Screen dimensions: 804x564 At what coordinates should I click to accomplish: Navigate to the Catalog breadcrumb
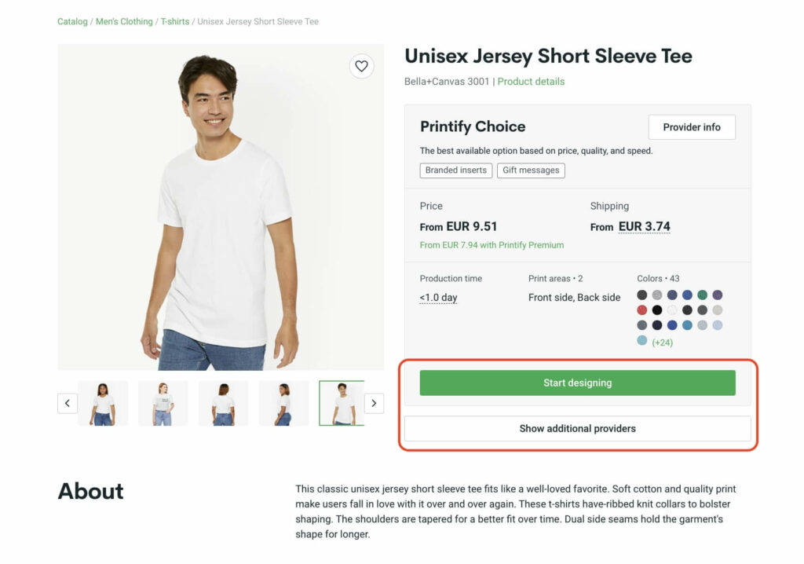pos(71,21)
